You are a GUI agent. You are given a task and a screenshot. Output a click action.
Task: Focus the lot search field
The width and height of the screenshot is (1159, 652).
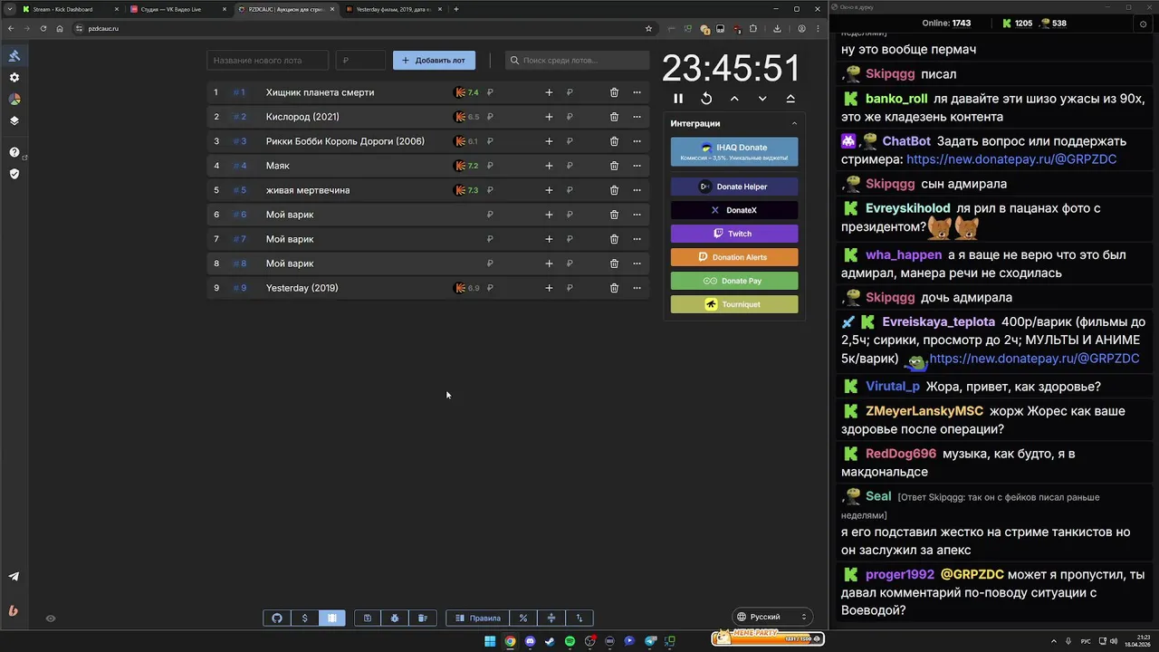tap(578, 61)
